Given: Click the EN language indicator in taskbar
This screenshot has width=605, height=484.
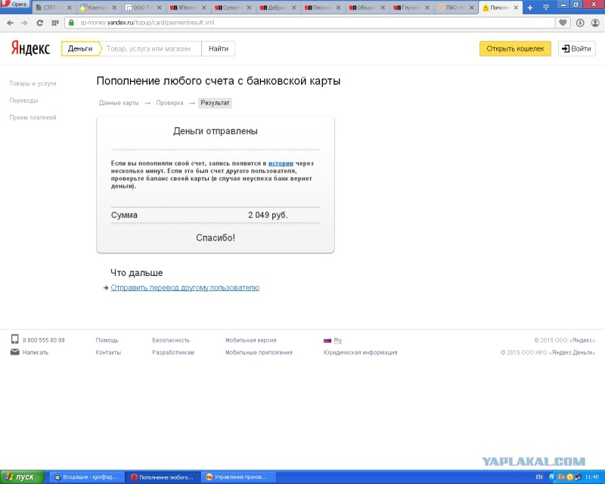Looking at the screenshot, I should 539,477.
